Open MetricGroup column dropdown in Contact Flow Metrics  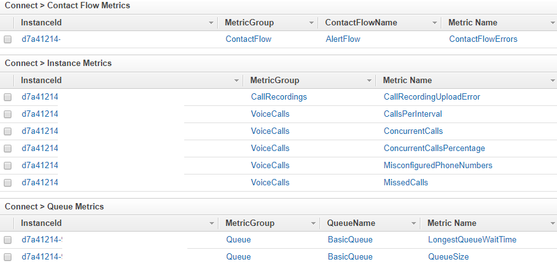(312, 23)
